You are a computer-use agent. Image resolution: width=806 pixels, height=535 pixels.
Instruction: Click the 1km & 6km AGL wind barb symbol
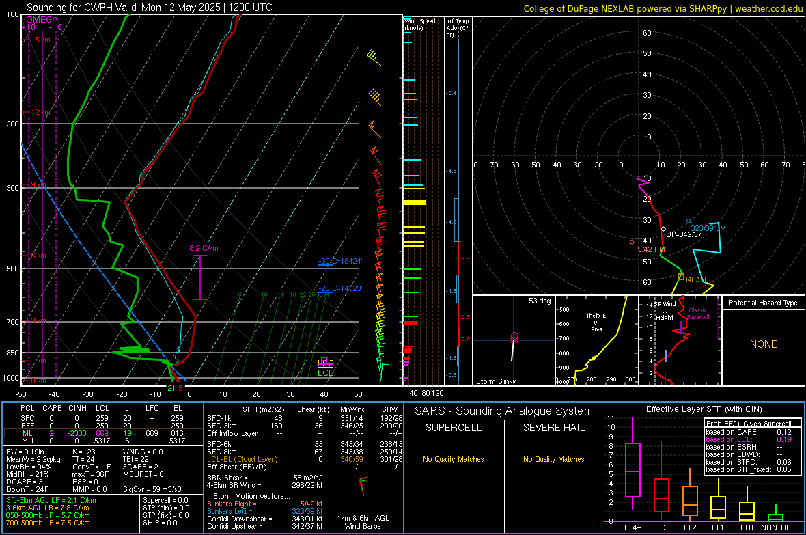(363, 486)
